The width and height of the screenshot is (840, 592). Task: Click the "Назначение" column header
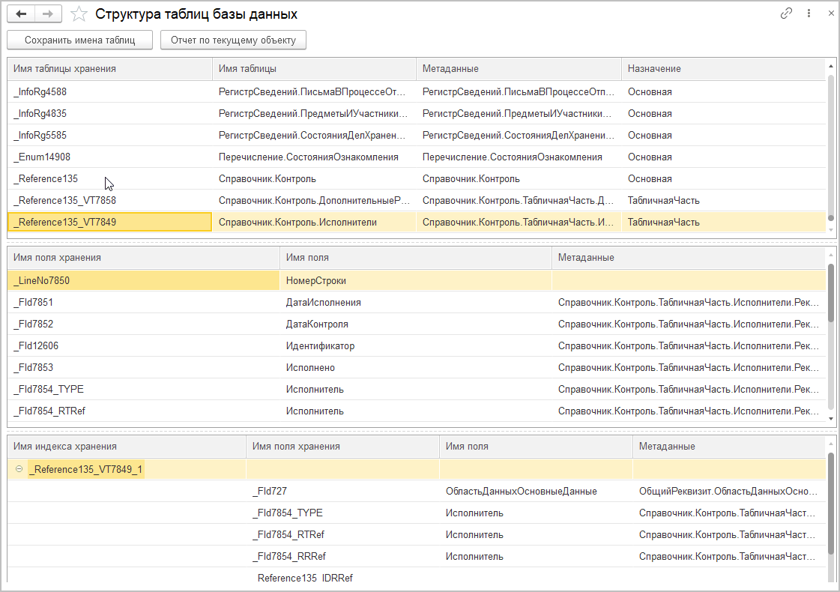[x=723, y=68]
